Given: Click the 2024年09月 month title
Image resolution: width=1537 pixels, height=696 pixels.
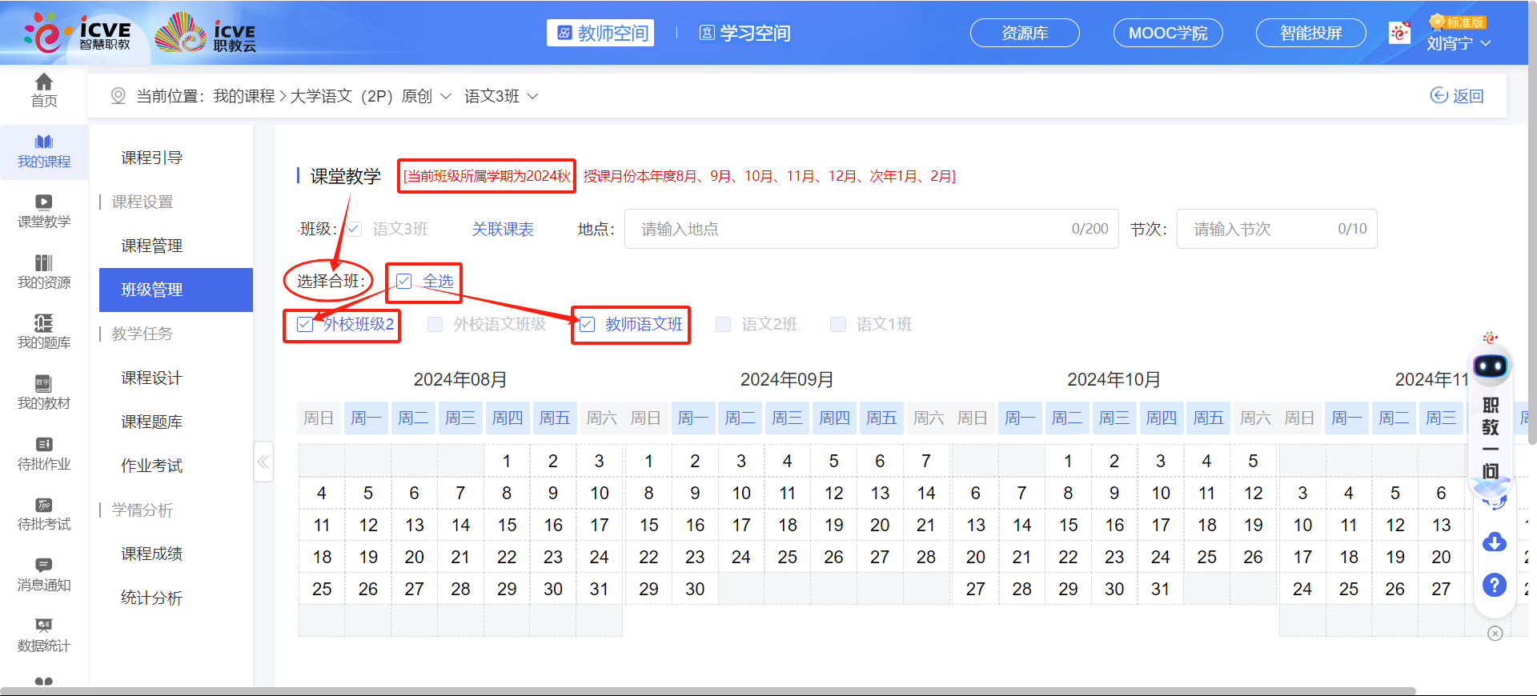Looking at the screenshot, I should [x=787, y=379].
